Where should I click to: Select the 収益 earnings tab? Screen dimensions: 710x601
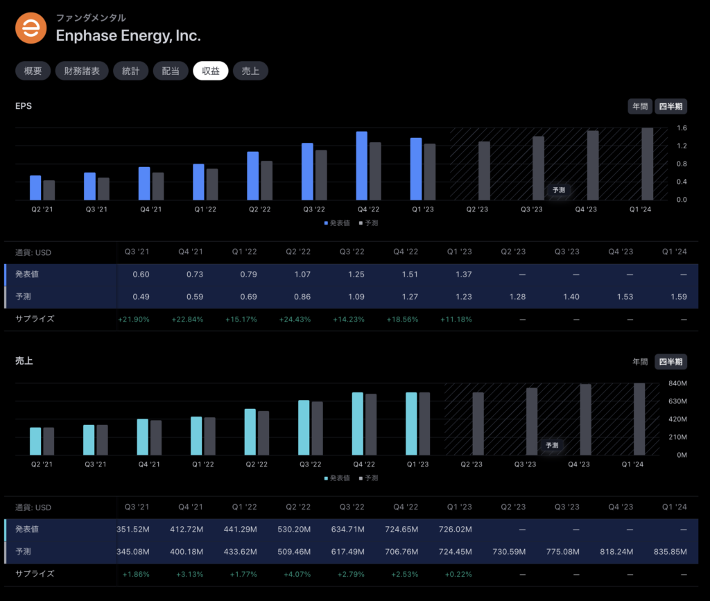pos(211,71)
